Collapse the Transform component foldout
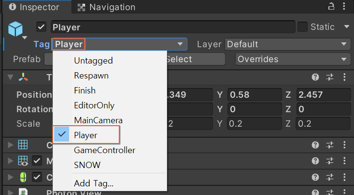This screenshot has height=195, width=354. 10,77
